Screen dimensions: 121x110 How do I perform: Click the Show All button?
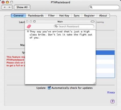[x=22, y=7]
